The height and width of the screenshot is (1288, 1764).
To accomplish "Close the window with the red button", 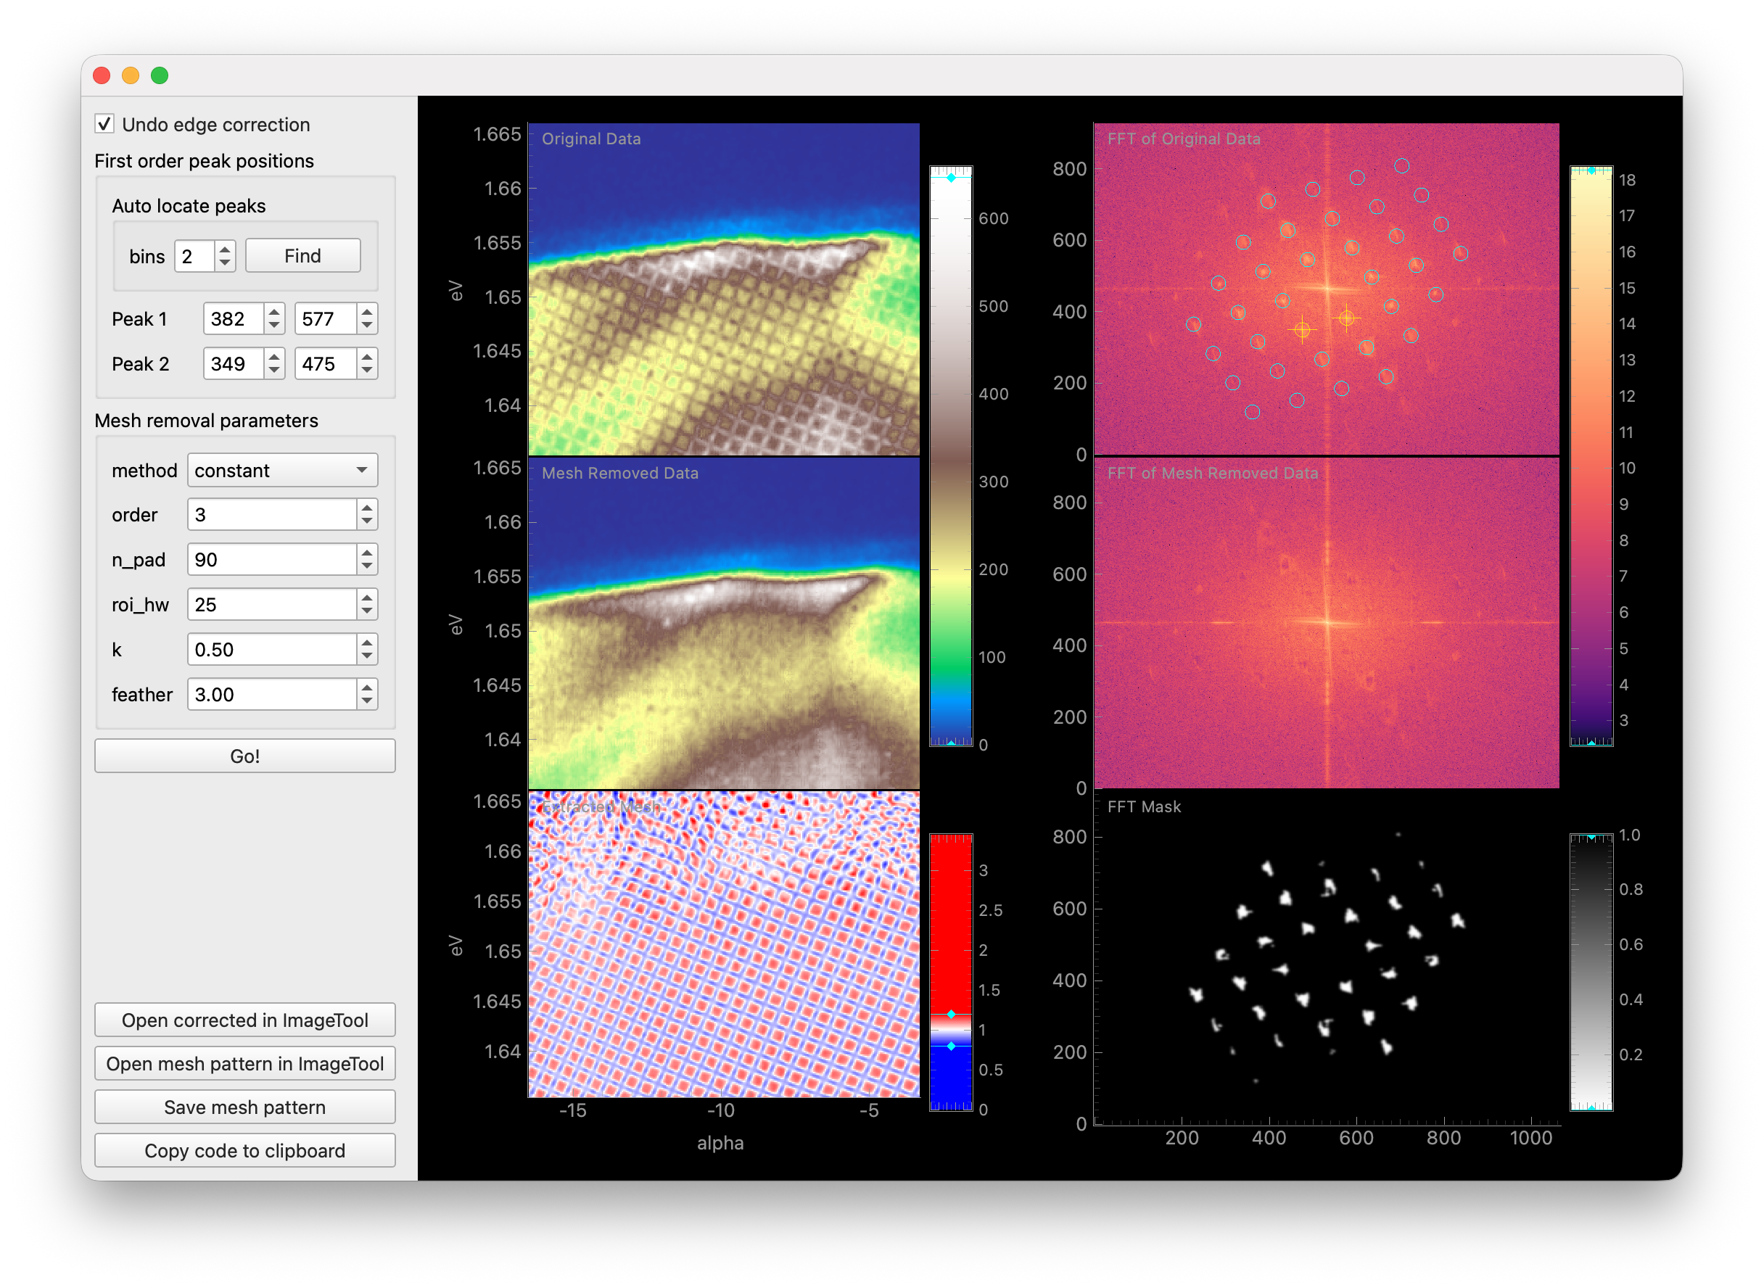I will click(x=102, y=75).
